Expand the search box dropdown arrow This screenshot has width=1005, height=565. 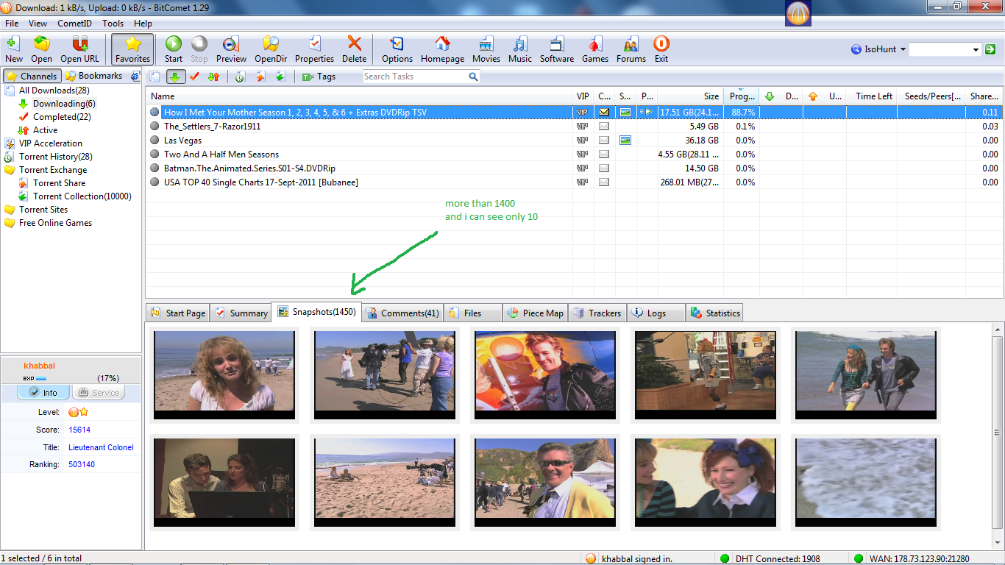[976, 49]
